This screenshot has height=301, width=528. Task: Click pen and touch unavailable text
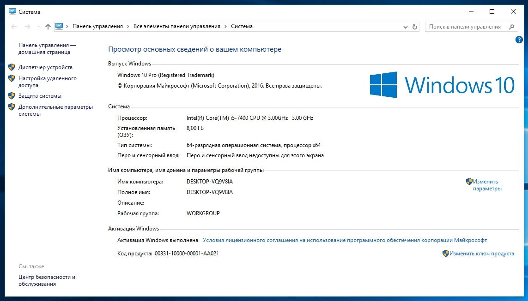point(255,155)
